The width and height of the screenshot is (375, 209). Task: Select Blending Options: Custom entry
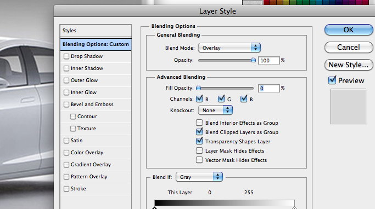tap(96, 44)
